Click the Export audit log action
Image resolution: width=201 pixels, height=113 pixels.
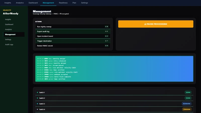point(73,31)
